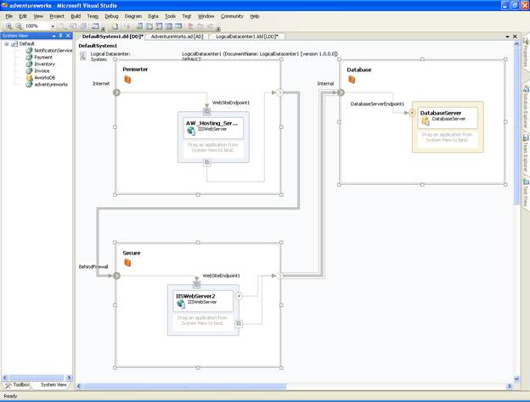Click the Secure zone title
This screenshot has height=402, width=530.
[x=132, y=253]
